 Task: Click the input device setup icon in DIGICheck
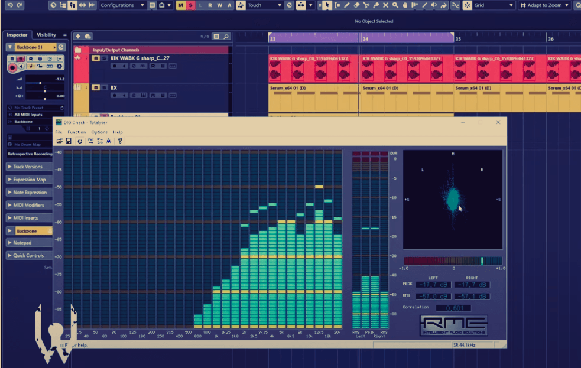[x=100, y=141]
